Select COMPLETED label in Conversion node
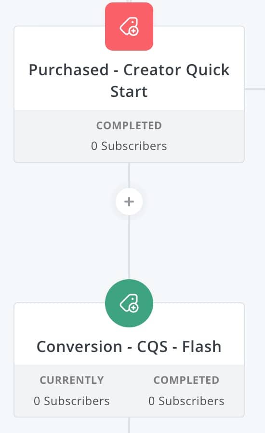This screenshot has height=433, width=265. coord(186,380)
